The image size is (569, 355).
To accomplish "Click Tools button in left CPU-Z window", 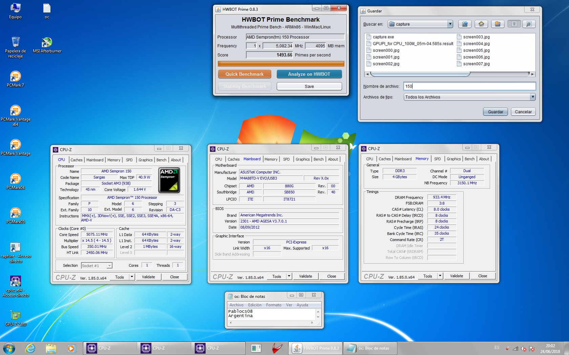I will tap(120, 277).
